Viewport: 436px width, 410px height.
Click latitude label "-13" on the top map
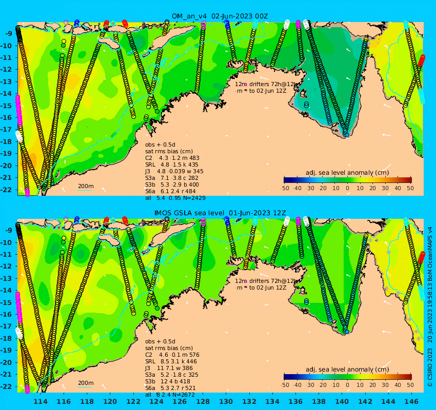6,81
